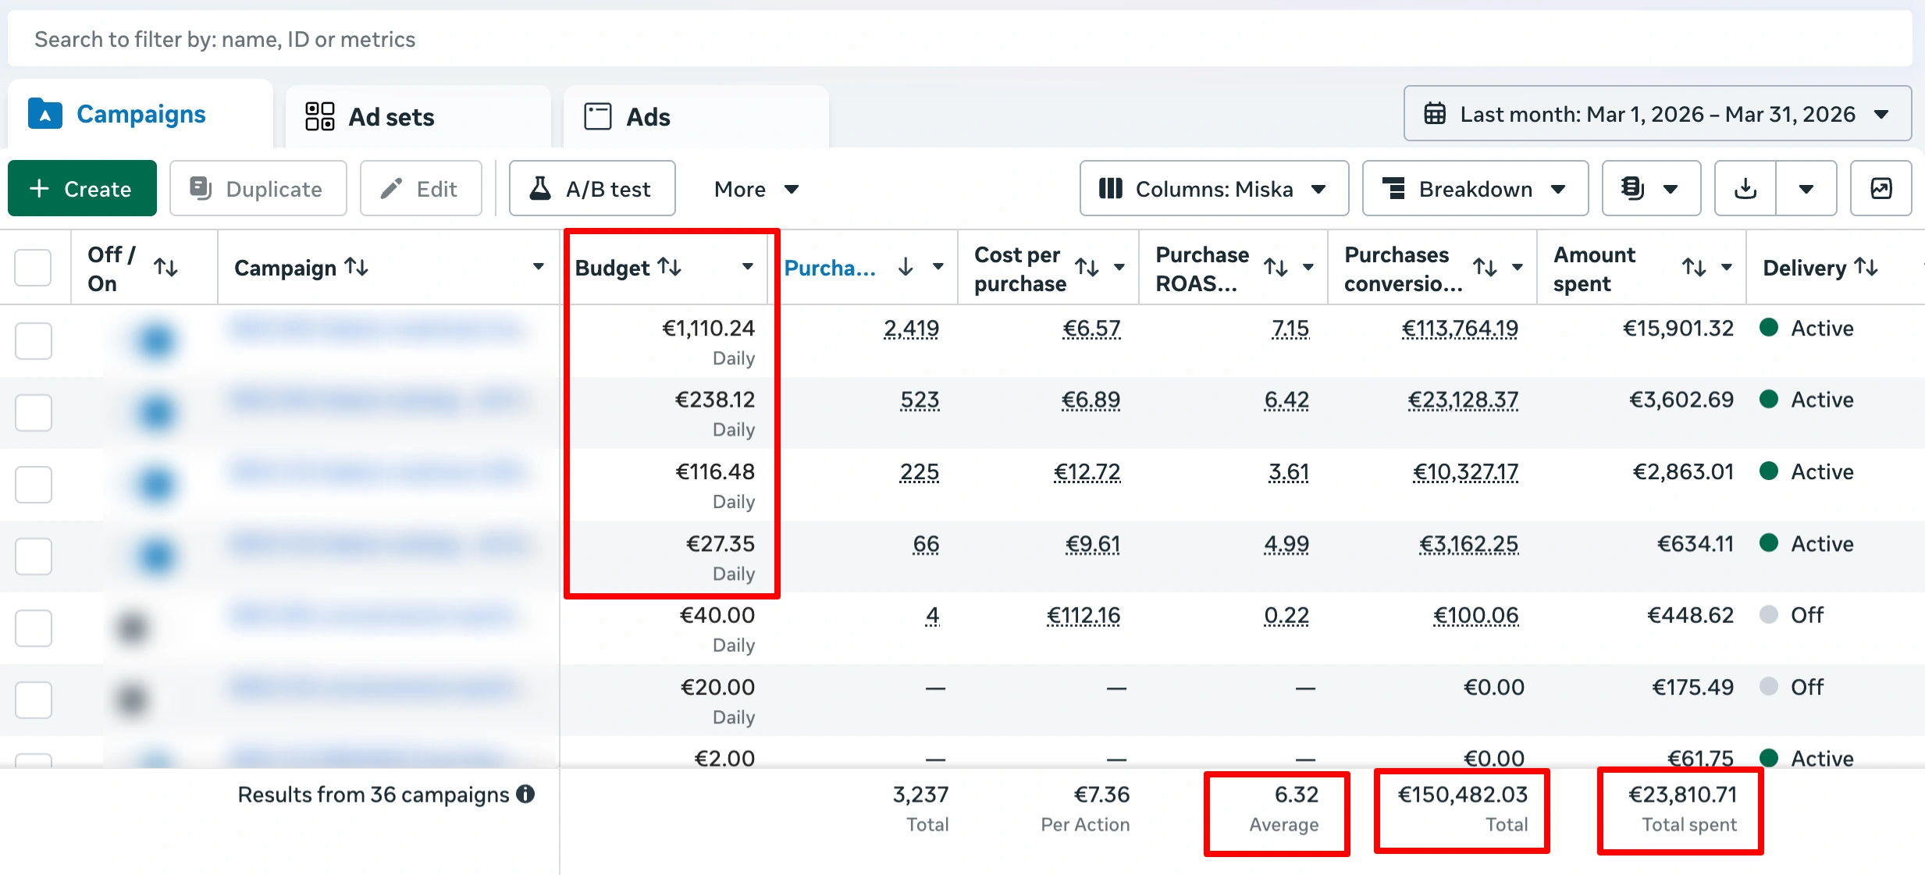Click the Purchases descending sort arrow

pos(905,267)
